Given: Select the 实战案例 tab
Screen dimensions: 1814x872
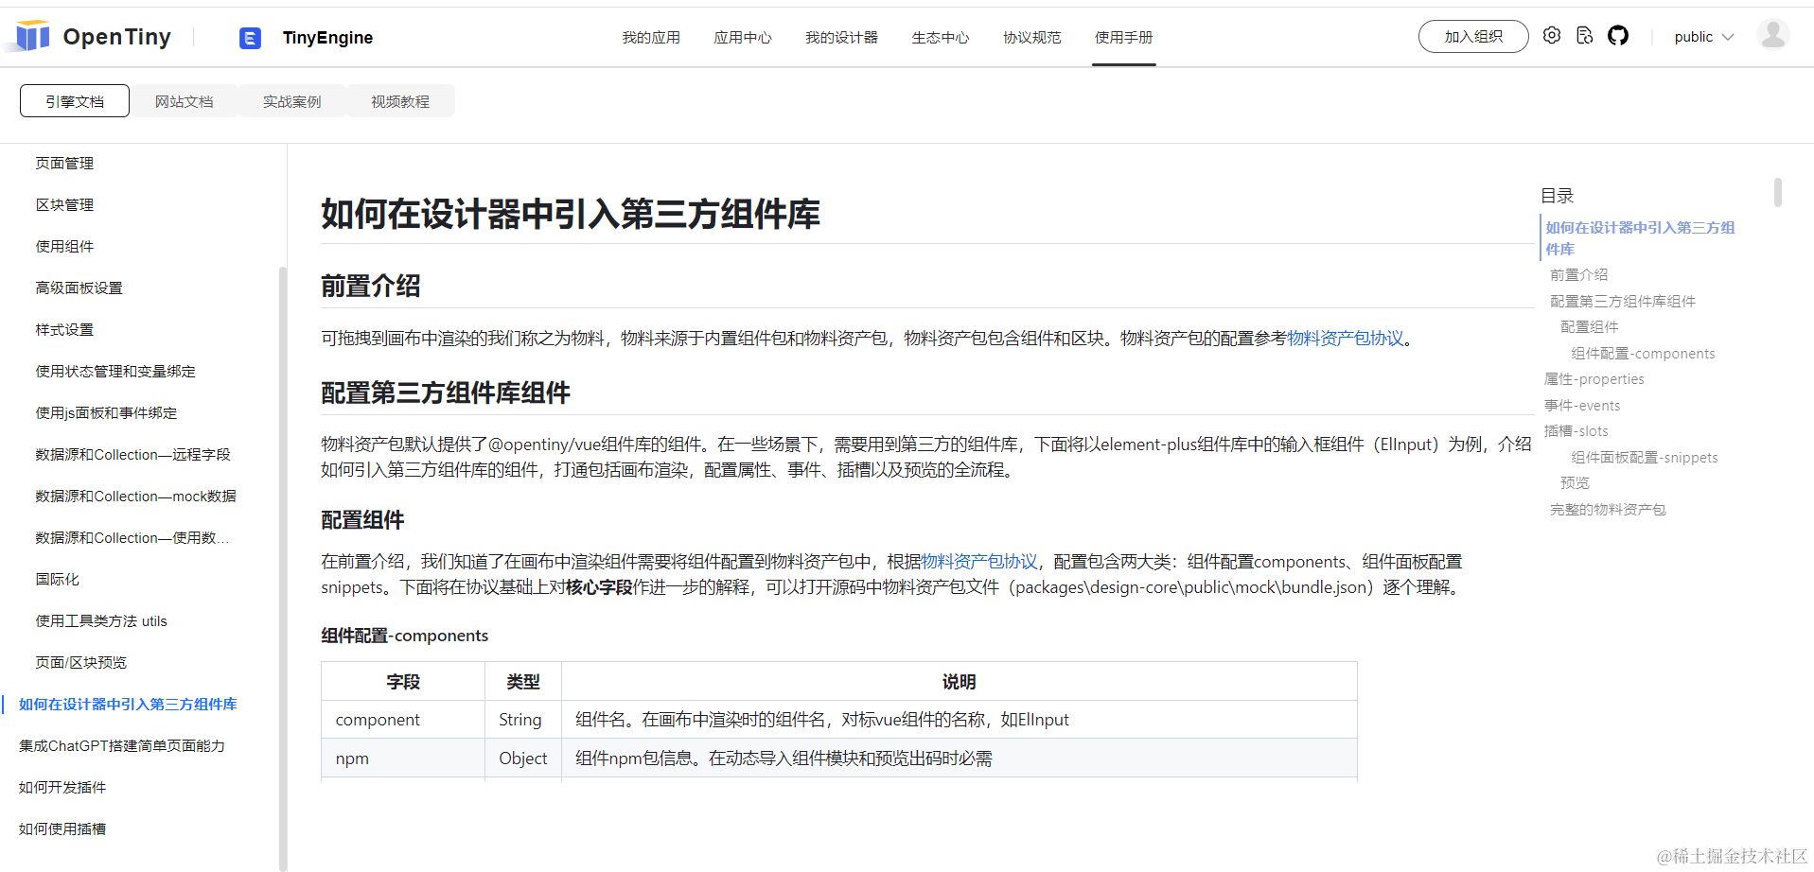Looking at the screenshot, I should point(291,100).
